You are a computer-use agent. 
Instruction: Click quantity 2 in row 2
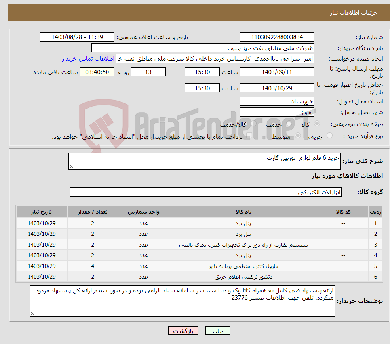pos(93,234)
